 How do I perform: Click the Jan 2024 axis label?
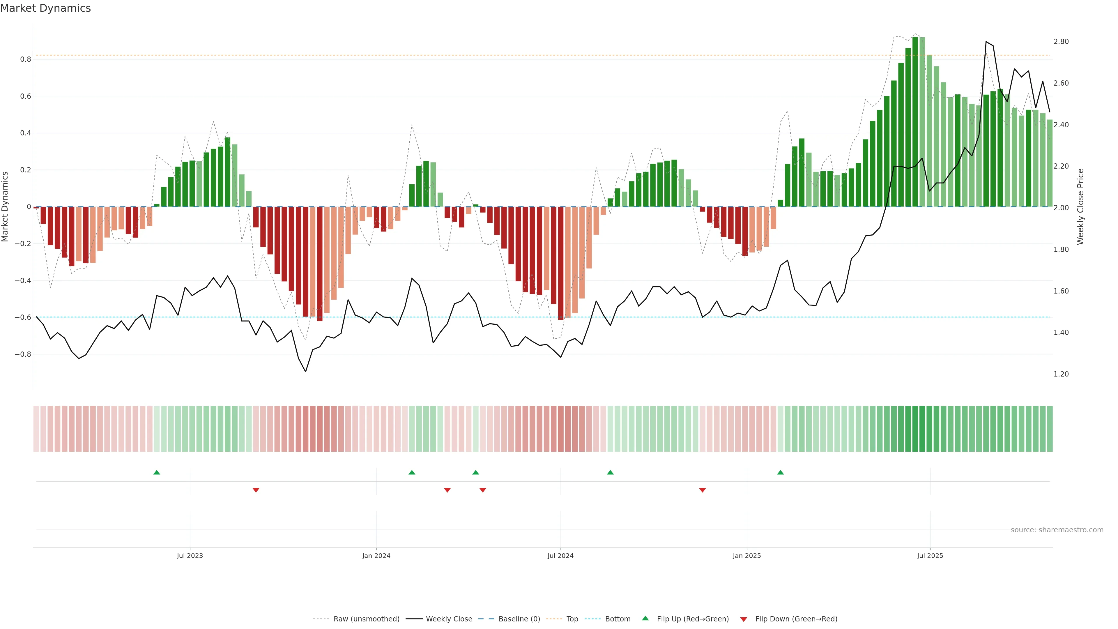[376, 556]
